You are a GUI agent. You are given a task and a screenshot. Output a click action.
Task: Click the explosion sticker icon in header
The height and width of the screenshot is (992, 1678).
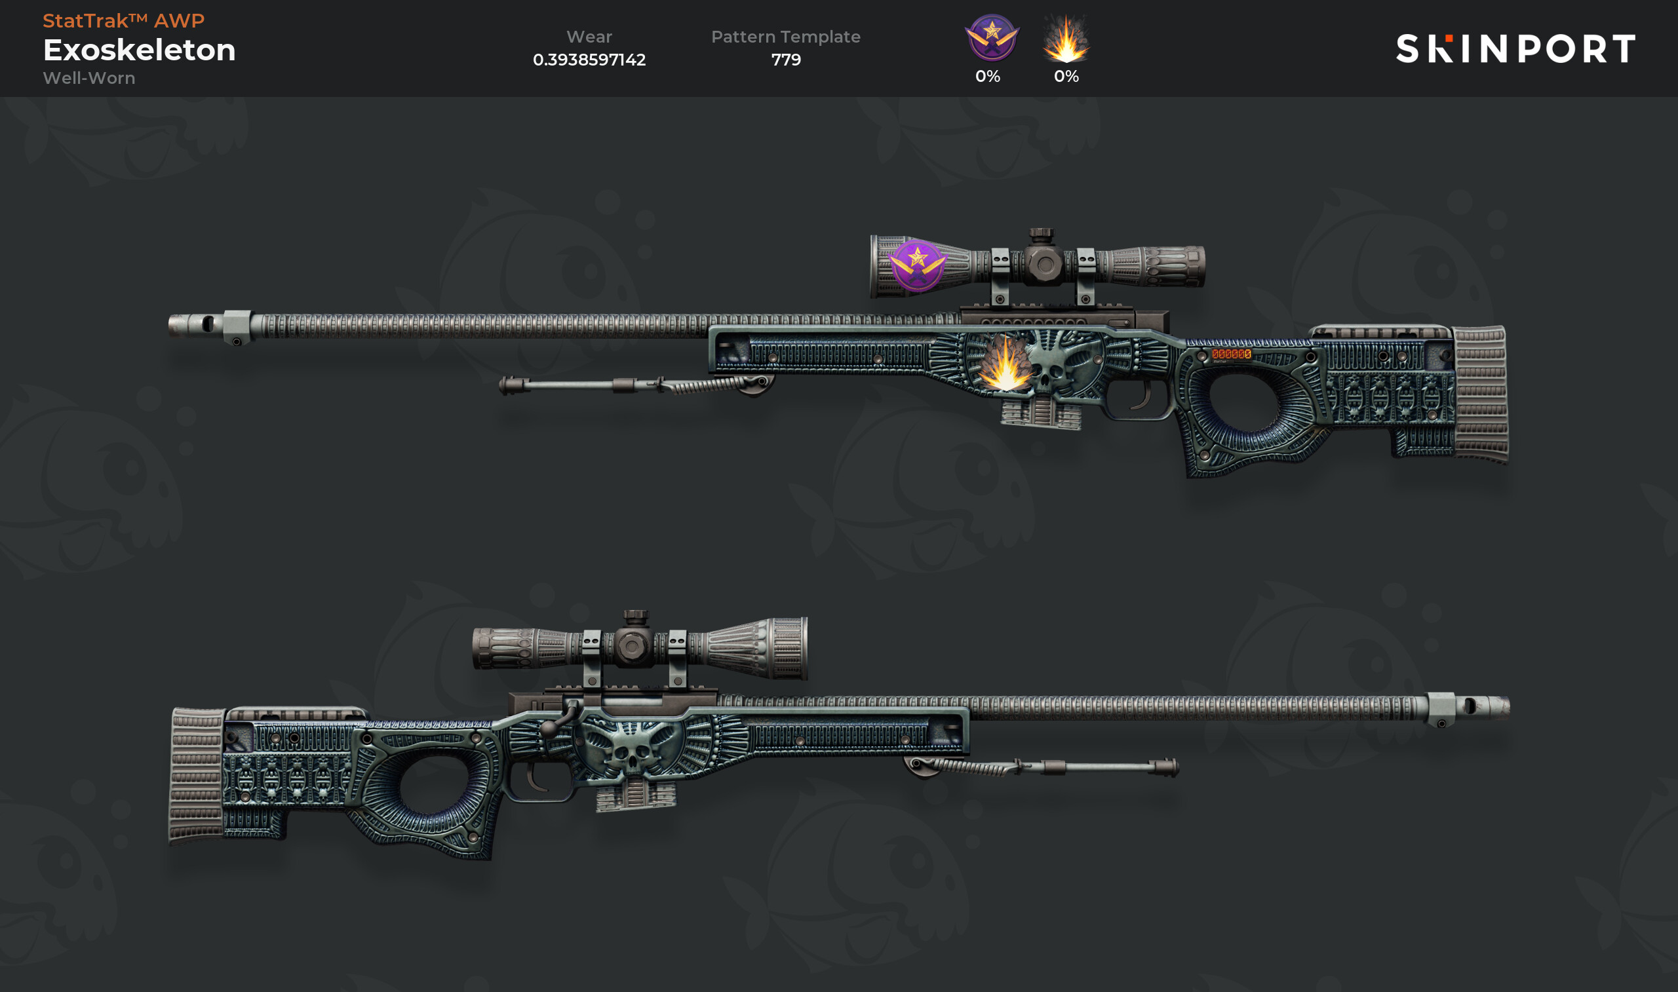click(x=1066, y=38)
